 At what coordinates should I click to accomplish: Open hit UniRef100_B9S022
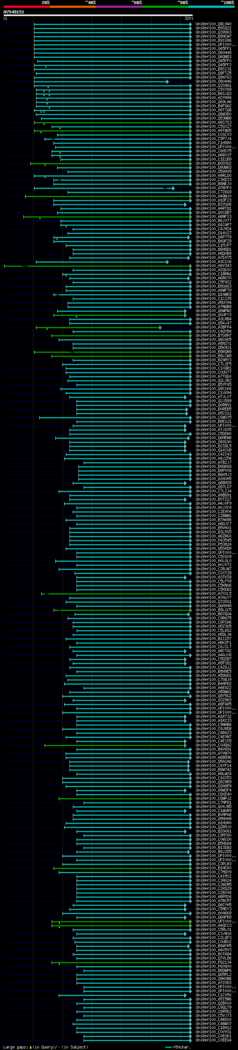(213, 28)
